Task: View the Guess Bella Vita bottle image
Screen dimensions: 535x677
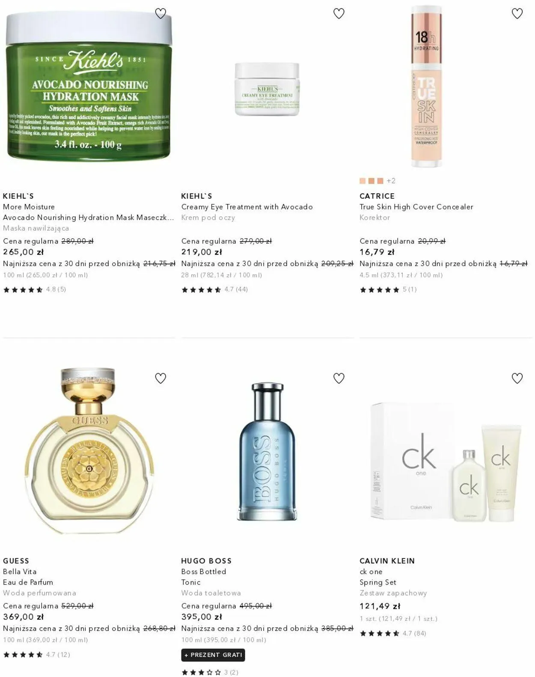Action: [89, 450]
